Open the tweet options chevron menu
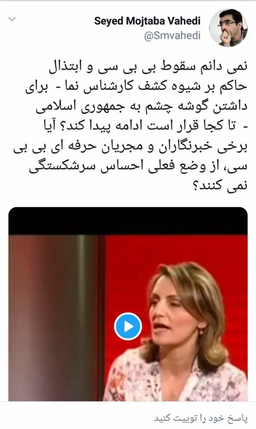Image resolution: width=256 pixels, height=429 pixels. (x=12, y=19)
